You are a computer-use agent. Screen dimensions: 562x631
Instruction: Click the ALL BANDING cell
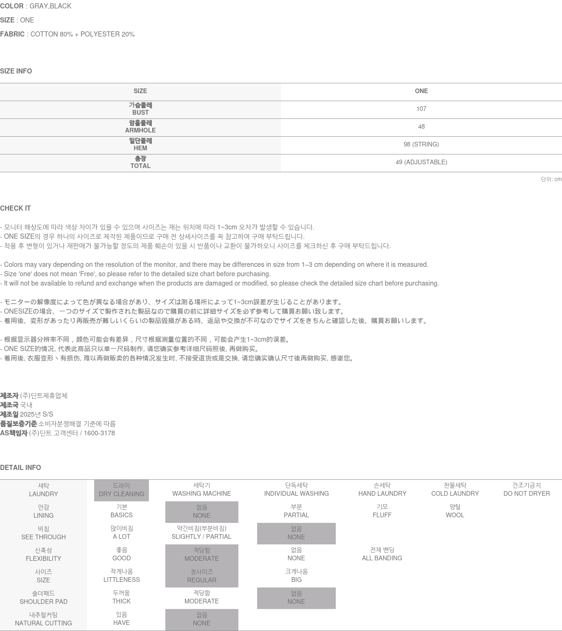click(382, 554)
